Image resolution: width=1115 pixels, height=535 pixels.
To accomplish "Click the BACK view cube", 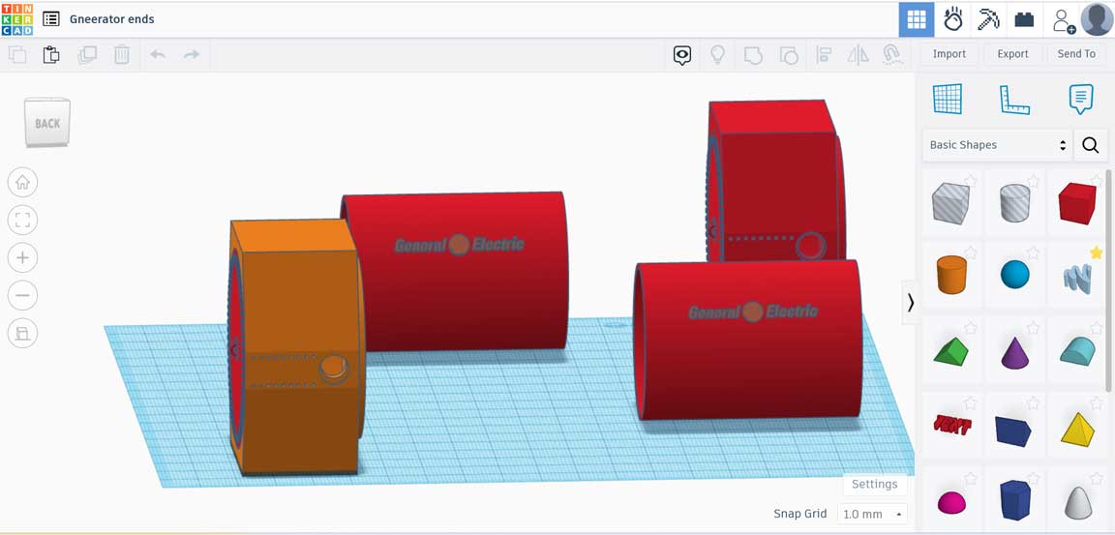I will (46, 122).
